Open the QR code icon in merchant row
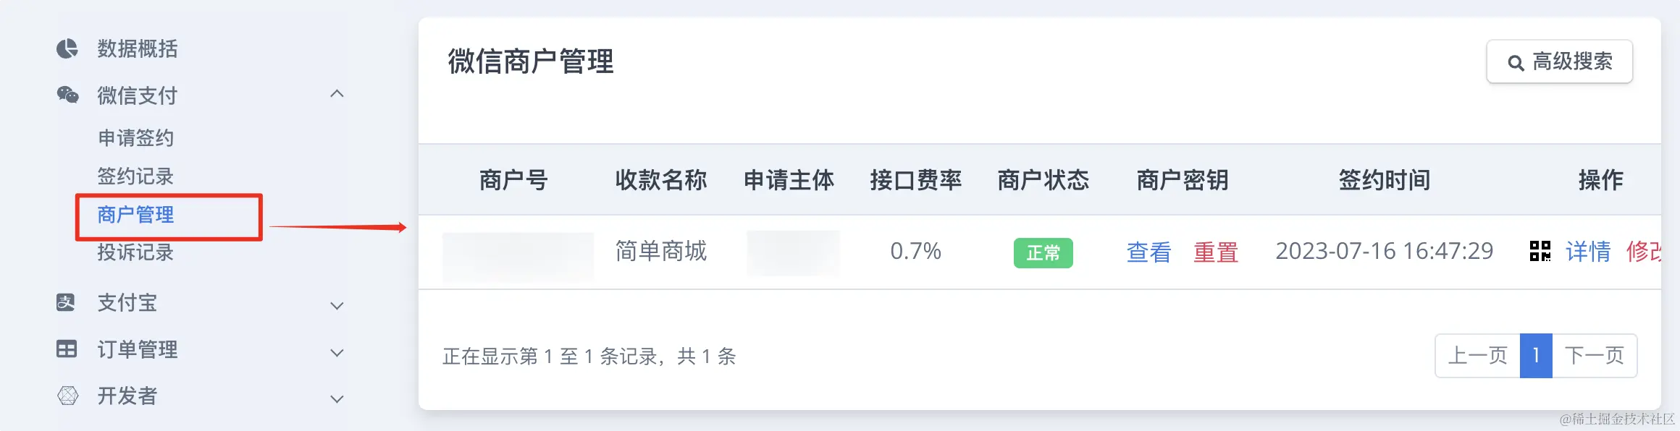1680x431 pixels. [x=1540, y=251]
